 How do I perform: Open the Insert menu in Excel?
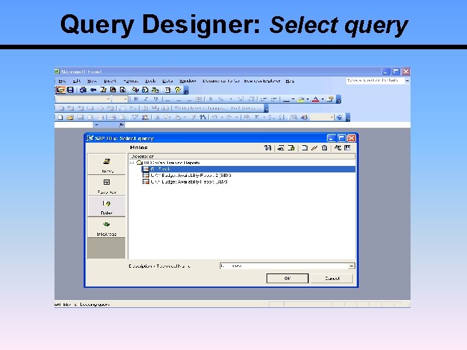110,81
